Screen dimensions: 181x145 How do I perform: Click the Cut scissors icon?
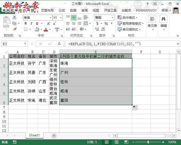(14, 18)
